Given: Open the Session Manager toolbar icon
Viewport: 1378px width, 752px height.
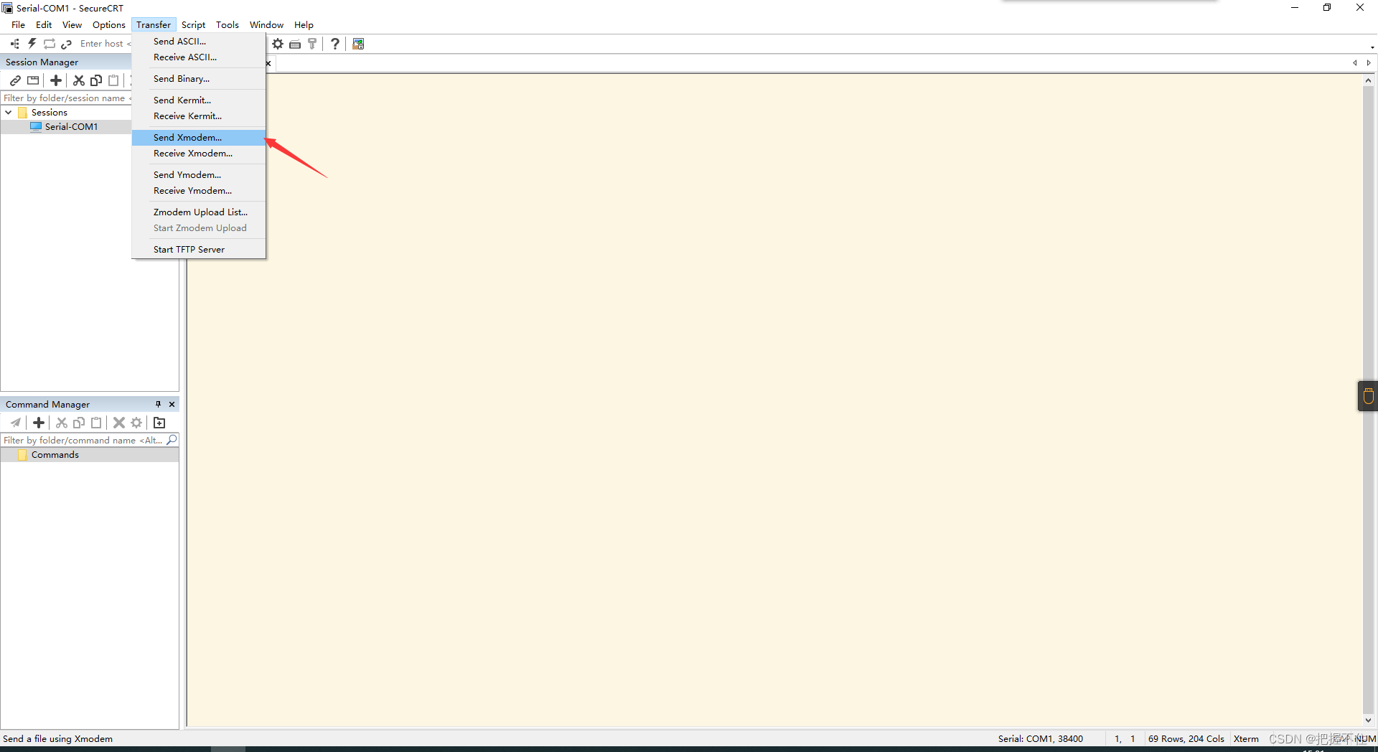Looking at the screenshot, I should (x=15, y=44).
